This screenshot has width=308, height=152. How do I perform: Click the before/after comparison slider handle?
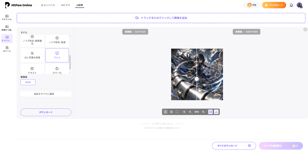[x=196, y=79]
